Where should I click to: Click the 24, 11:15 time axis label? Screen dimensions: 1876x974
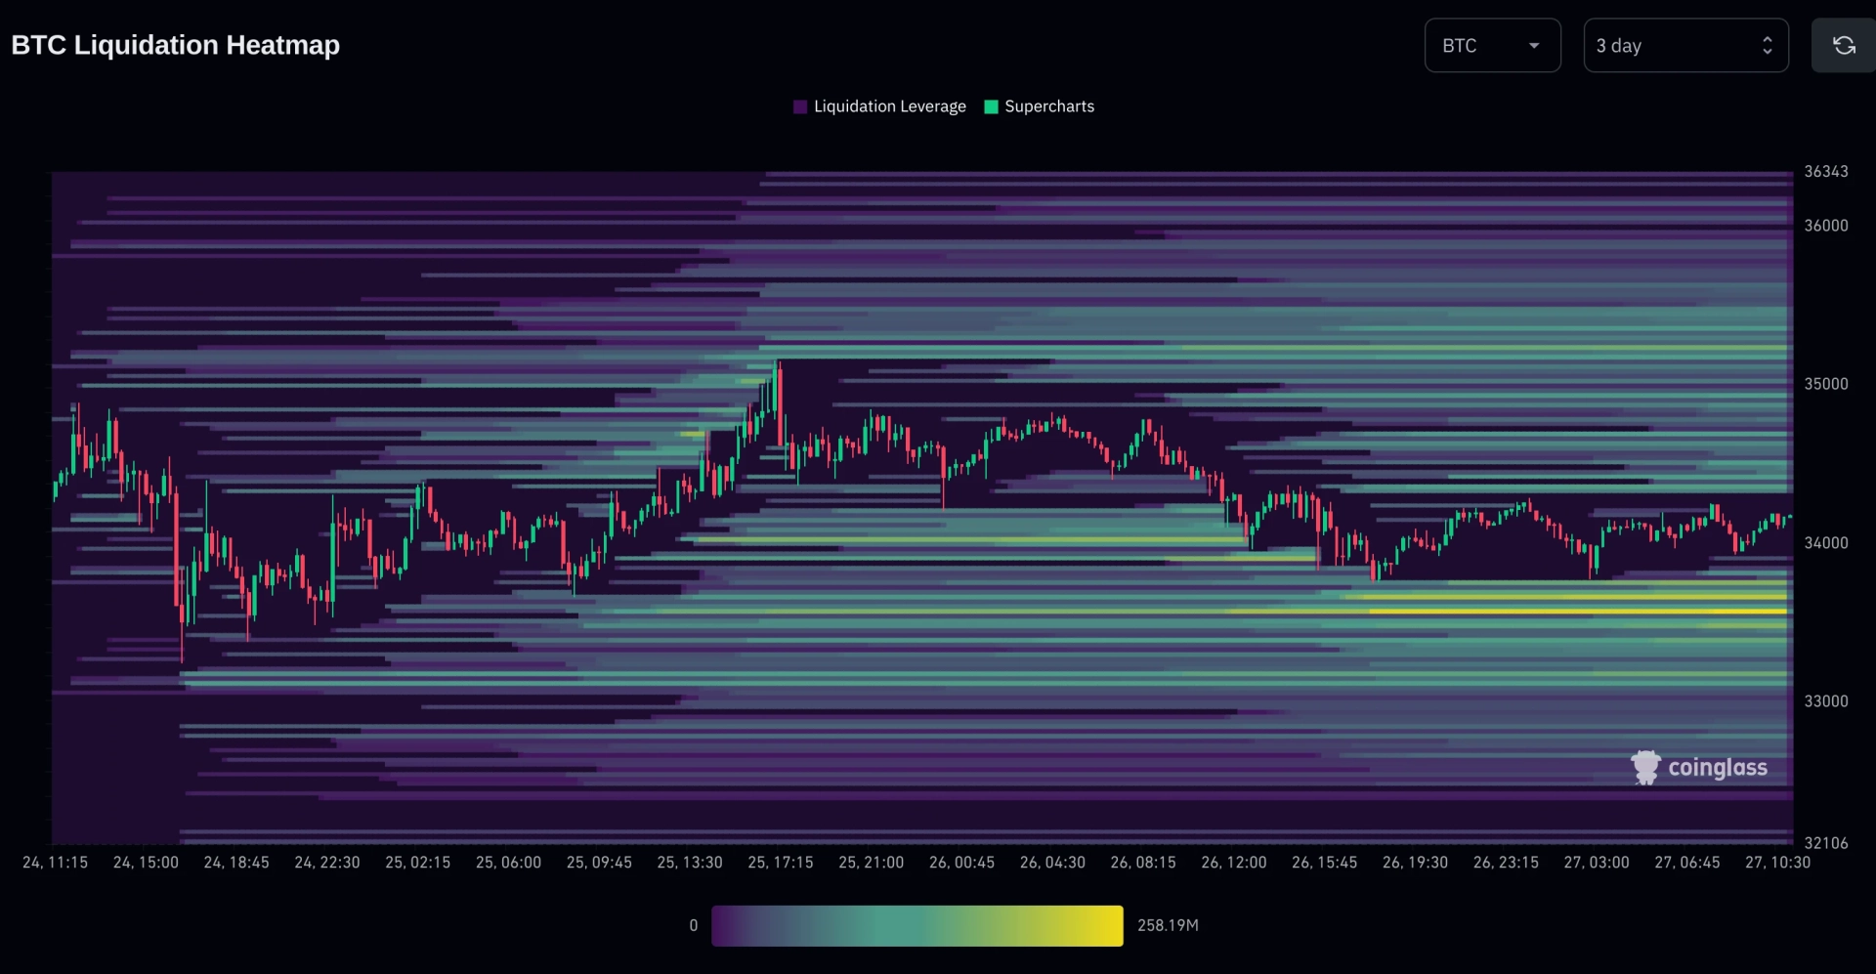[55, 863]
